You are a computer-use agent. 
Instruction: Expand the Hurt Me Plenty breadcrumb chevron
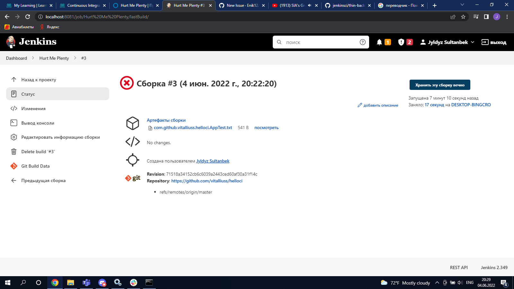click(x=75, y=58)
